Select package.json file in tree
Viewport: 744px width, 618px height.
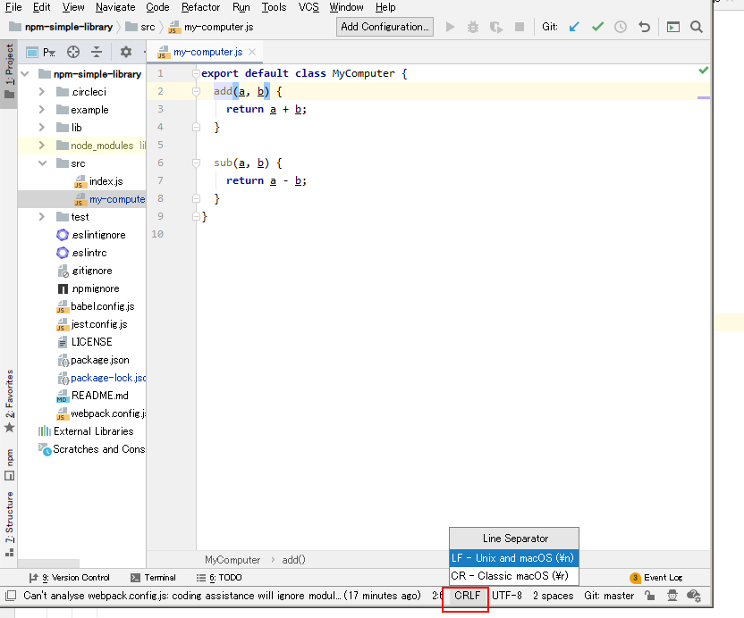(94, 360)
